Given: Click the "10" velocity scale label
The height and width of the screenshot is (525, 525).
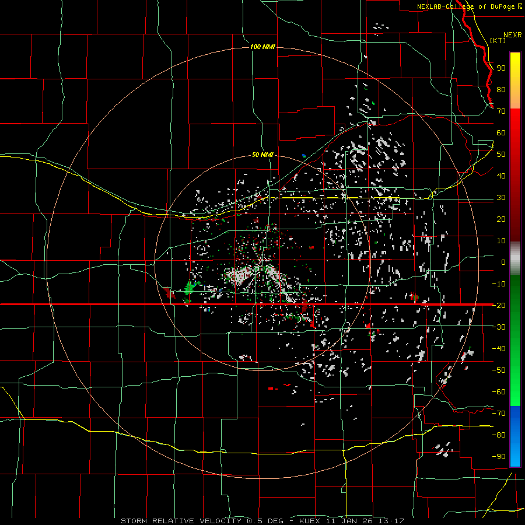Looking at the screenshot, I should pos(501,241).
